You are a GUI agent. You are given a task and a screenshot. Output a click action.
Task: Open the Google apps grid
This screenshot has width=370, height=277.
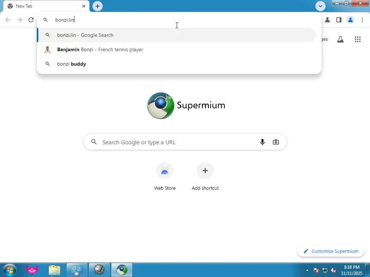[x=357, y=39]
